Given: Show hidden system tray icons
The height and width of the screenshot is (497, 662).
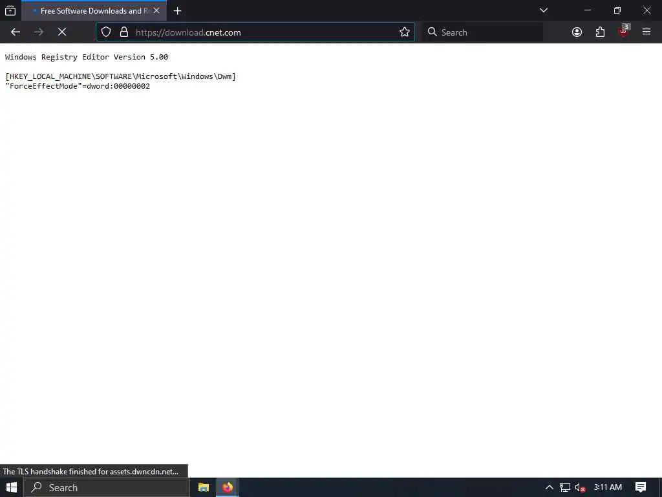Looking at the screenshot, I should point(550,487).
